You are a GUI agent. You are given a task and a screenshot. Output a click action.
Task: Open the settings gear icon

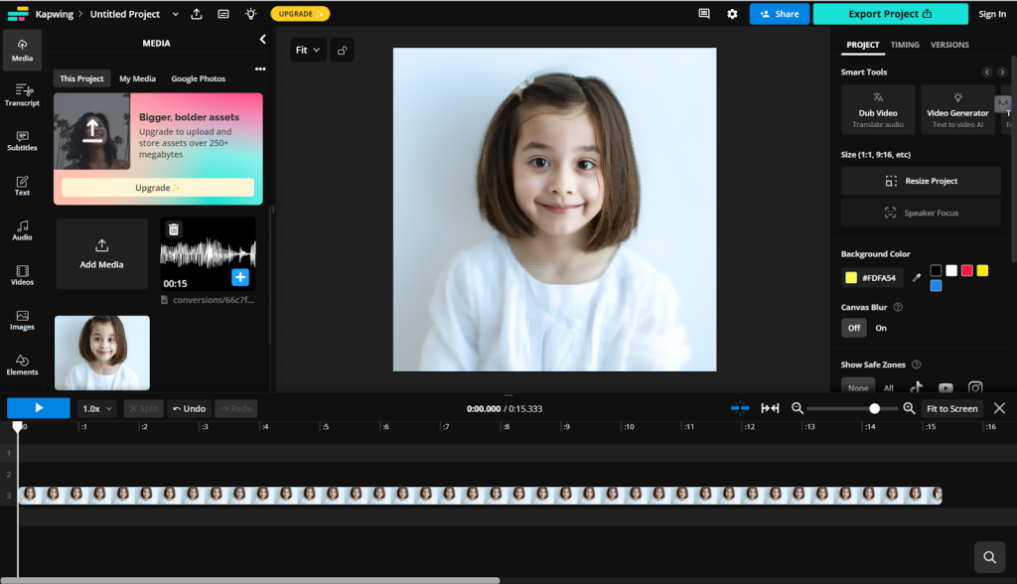(x=732, y=14)
